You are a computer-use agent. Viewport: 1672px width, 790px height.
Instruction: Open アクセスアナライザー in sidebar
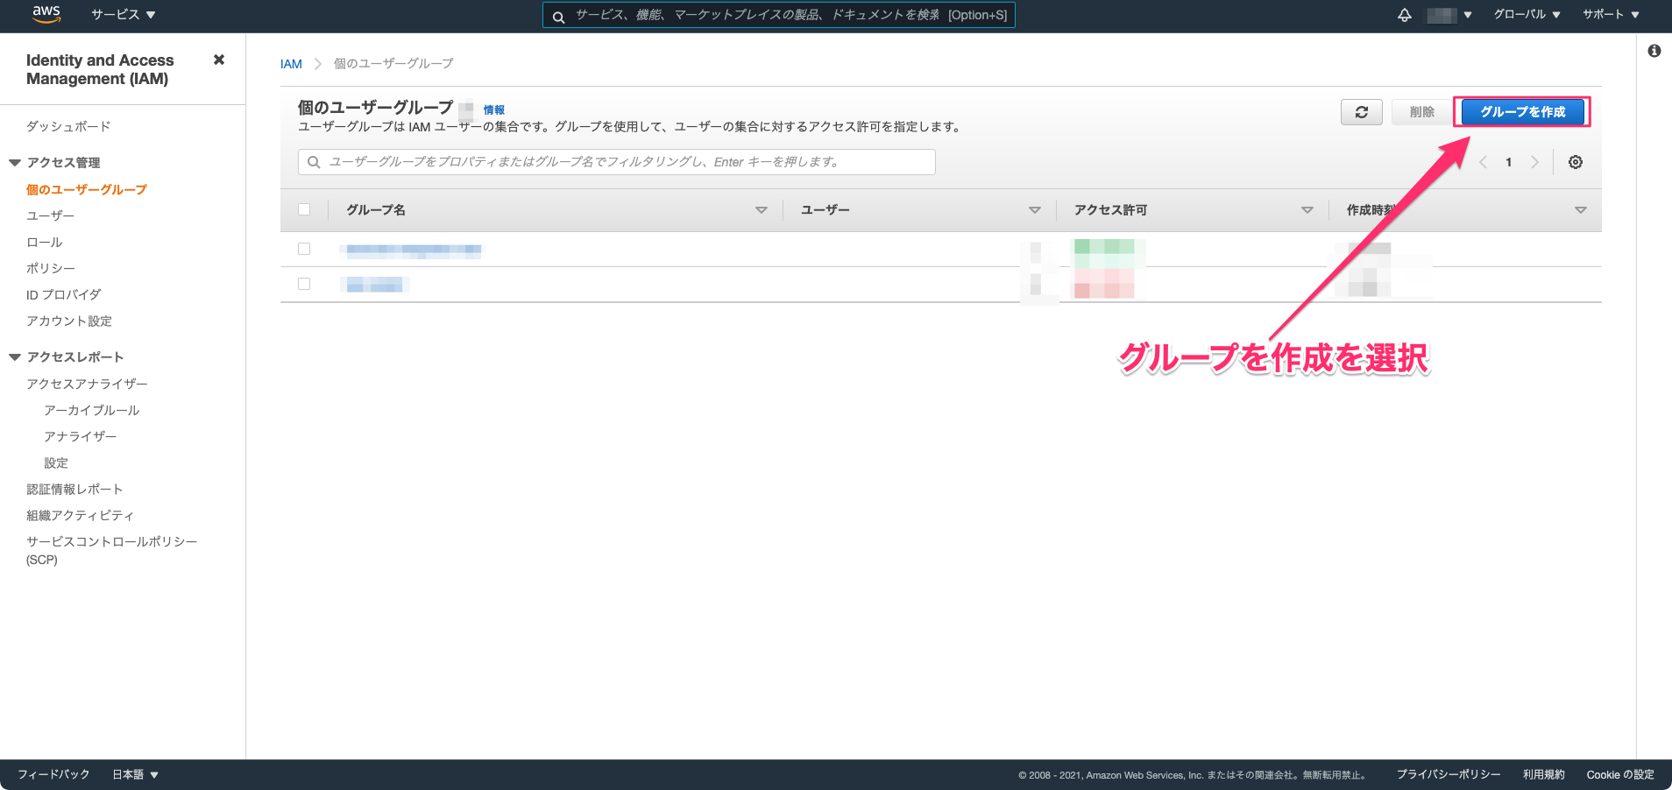click(x=87, y=384)
